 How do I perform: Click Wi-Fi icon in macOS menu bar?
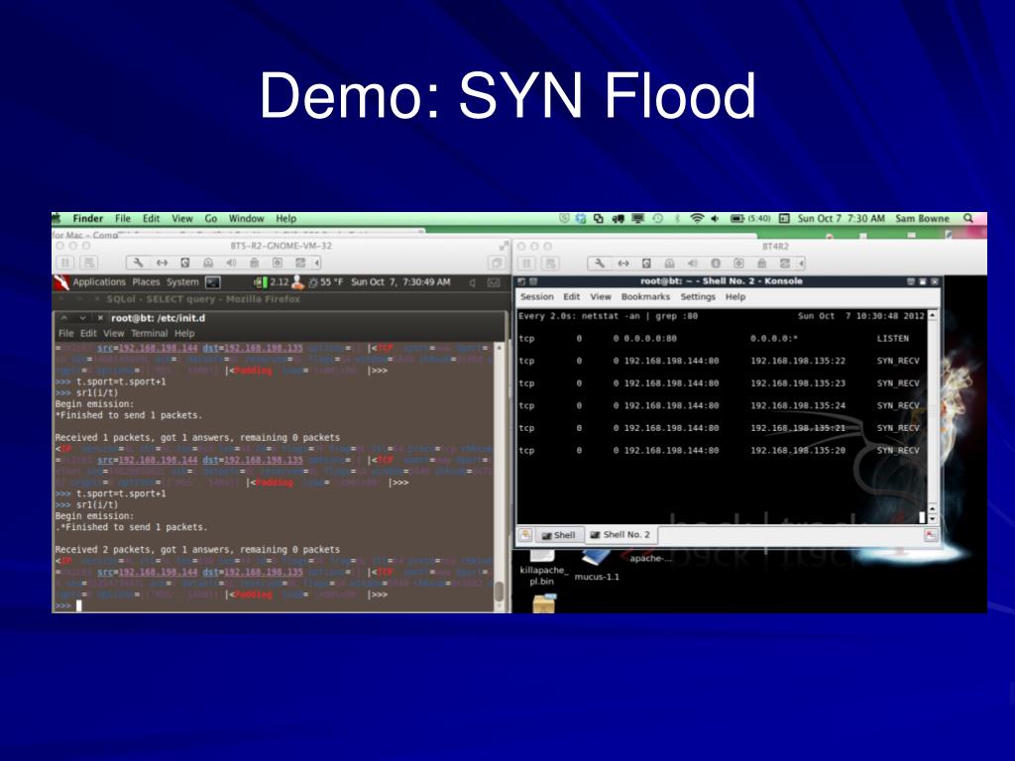click(697, 219)
